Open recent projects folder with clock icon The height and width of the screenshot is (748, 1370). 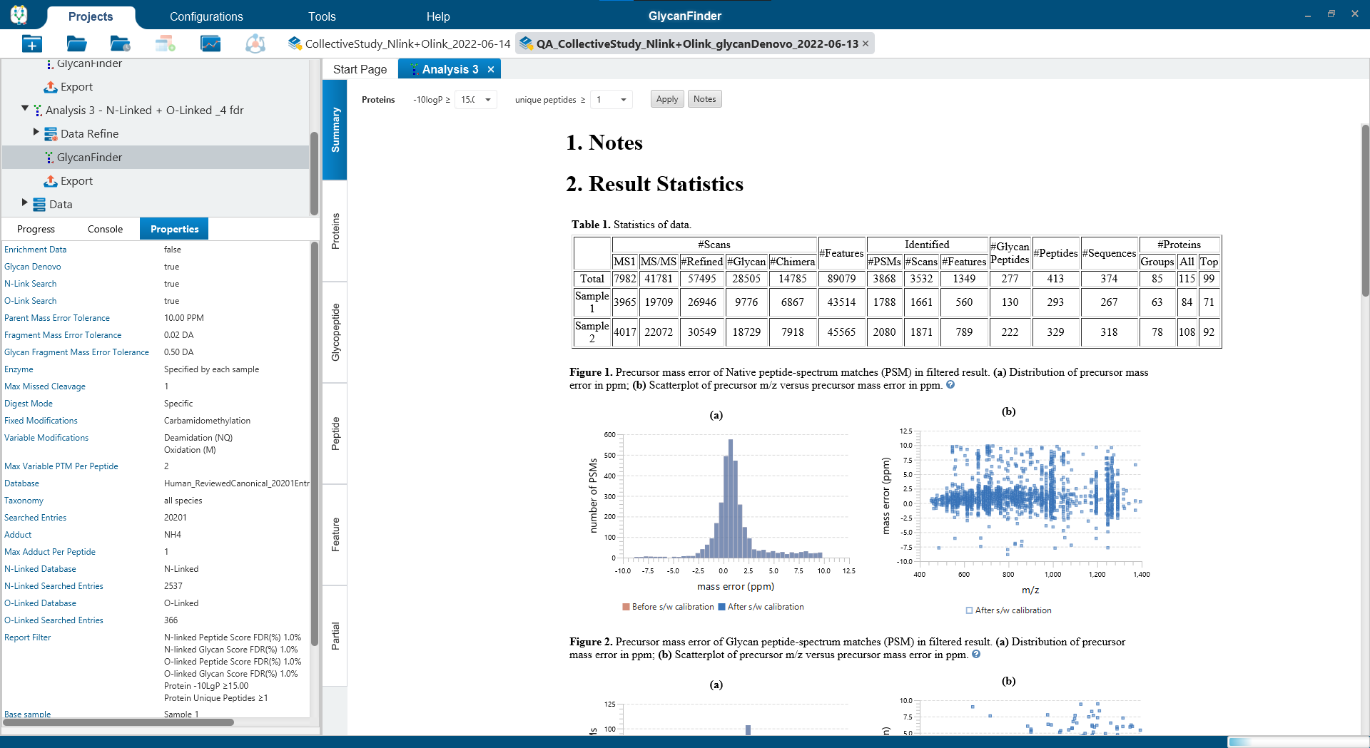(121, 44)
